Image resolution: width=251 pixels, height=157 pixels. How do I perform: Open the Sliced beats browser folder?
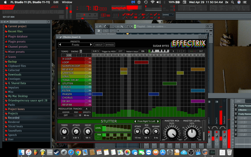click(x=15, y=126)
